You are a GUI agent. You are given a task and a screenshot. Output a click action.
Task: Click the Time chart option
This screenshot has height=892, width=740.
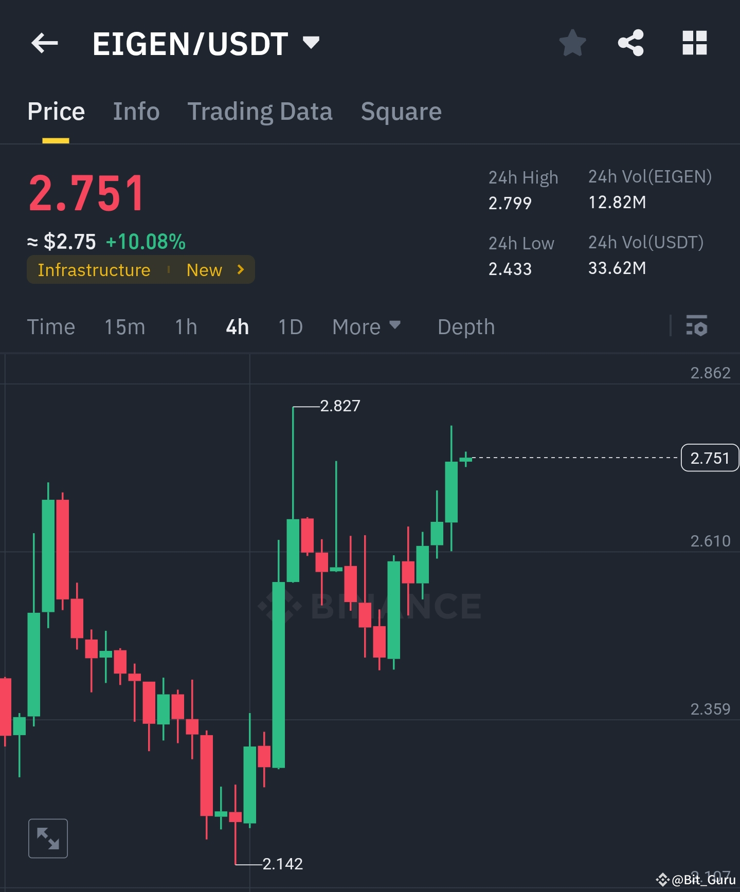click(51, 326)
